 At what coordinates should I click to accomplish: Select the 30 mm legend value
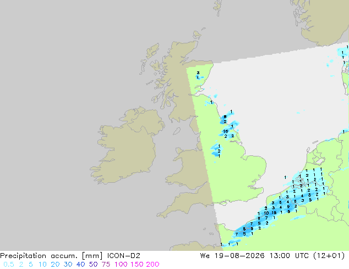coord(68,265)
